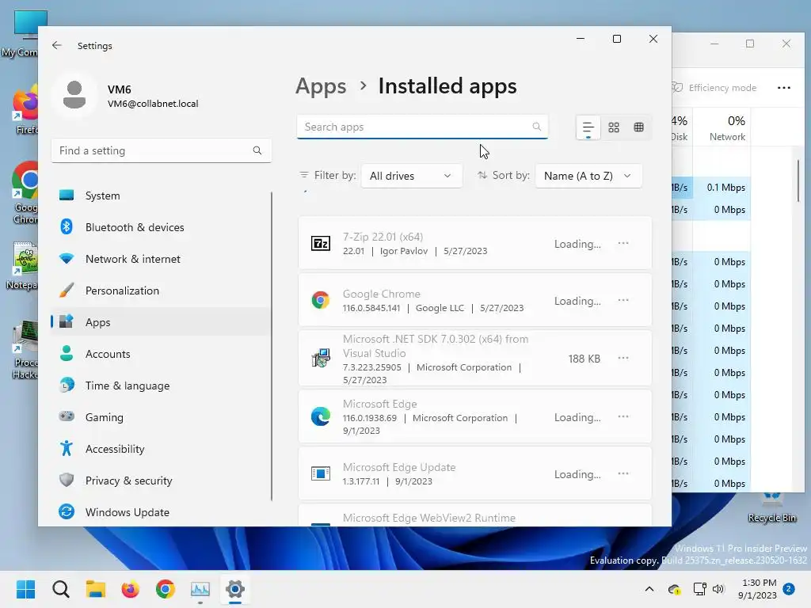Click the VM6 user avatar
Screen dimensions: 811x608
click(x=74, y=95)
